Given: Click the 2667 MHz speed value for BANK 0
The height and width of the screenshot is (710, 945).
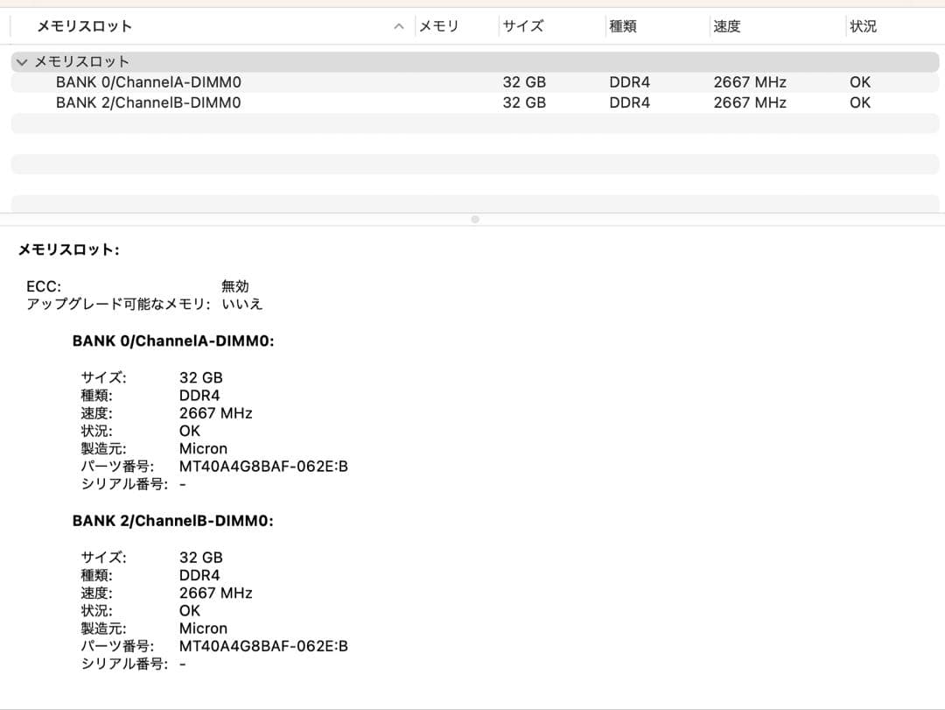Looking at the screenshot, I should point(216,412).
